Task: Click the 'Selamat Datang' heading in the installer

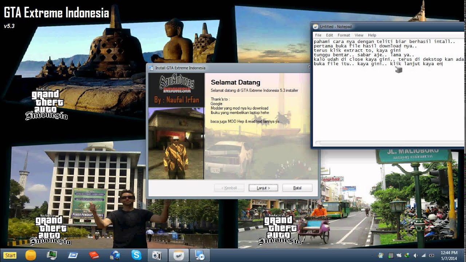Action: (236, 83)
